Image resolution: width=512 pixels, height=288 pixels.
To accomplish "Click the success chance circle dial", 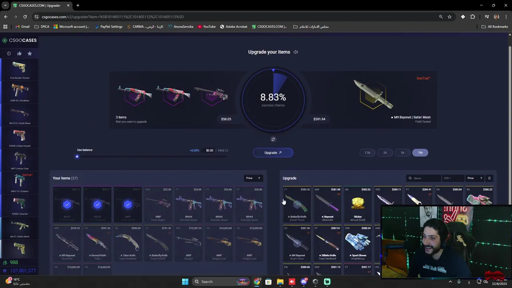I will pyautogui.click(x=273, y=100).
